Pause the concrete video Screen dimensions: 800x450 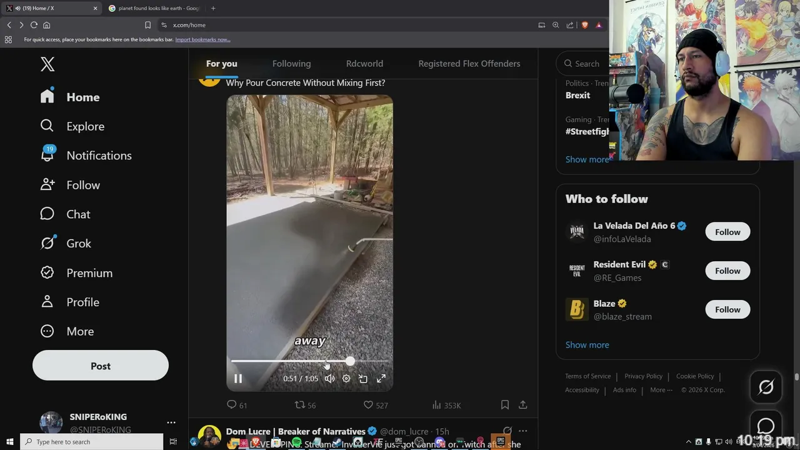point(238,379)
